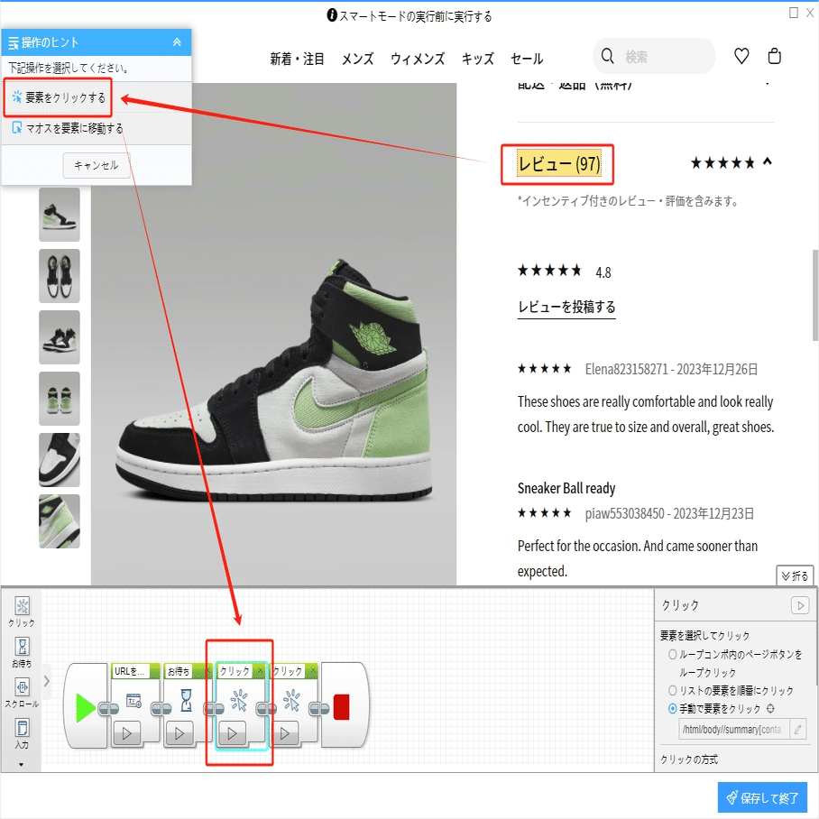Click the 保存して終了 button

coord(762,797)
